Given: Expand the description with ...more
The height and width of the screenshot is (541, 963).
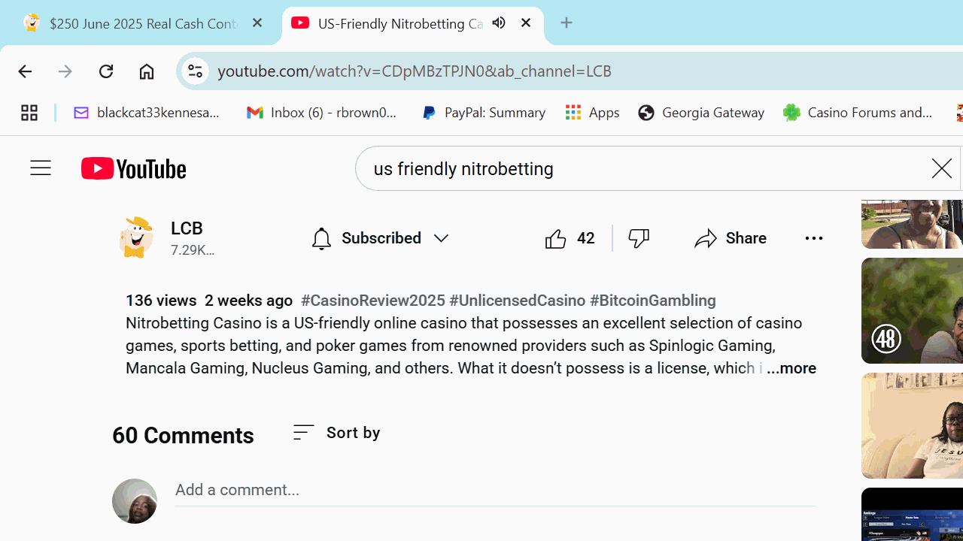Looking at the screenshot, I should [x=791, y=369].
